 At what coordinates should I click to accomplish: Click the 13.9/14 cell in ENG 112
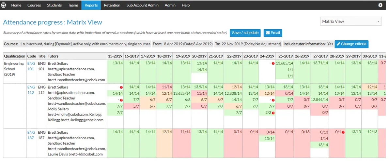pyautogui.click(x=199, y=87)
